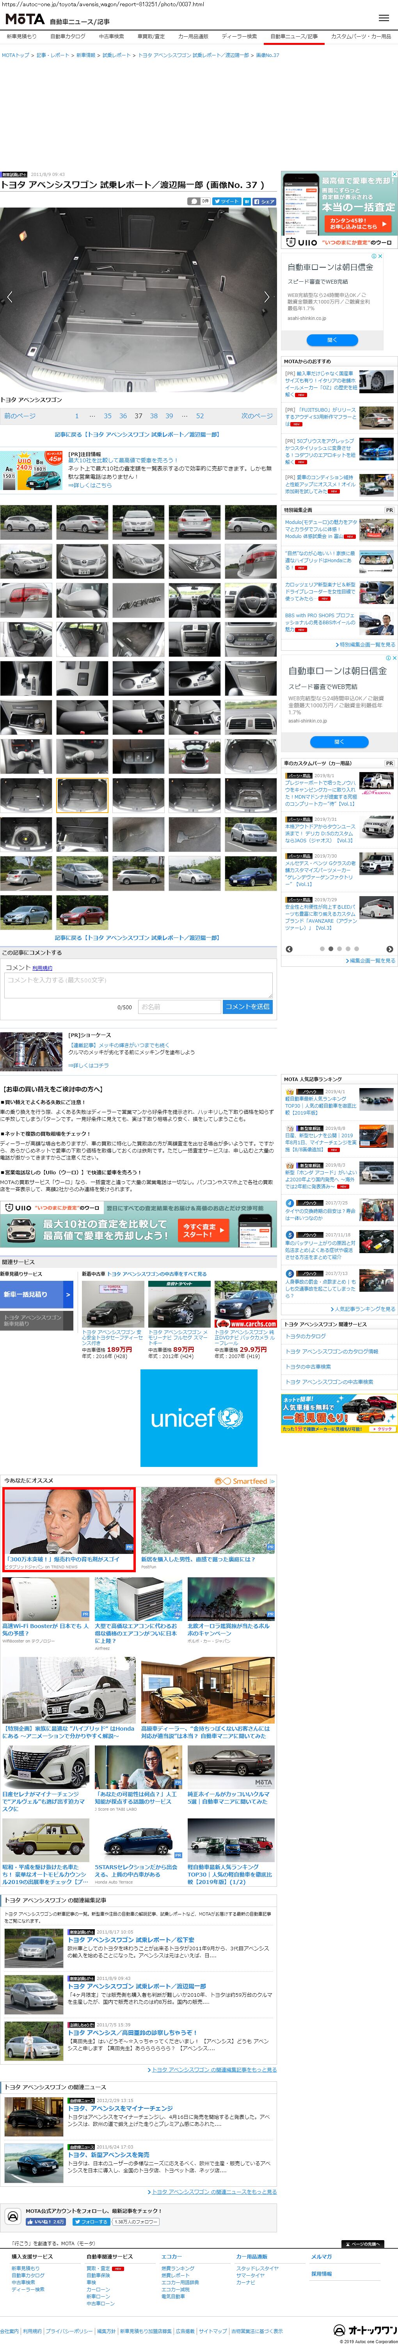398x2349 pixels.
Task: Click into the comment text field
Action: (138, 985)
